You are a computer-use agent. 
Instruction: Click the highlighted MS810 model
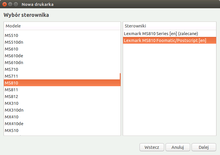coord(62,83)
